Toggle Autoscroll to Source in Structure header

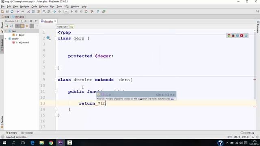pyautogui.click(x=26, y=21)
